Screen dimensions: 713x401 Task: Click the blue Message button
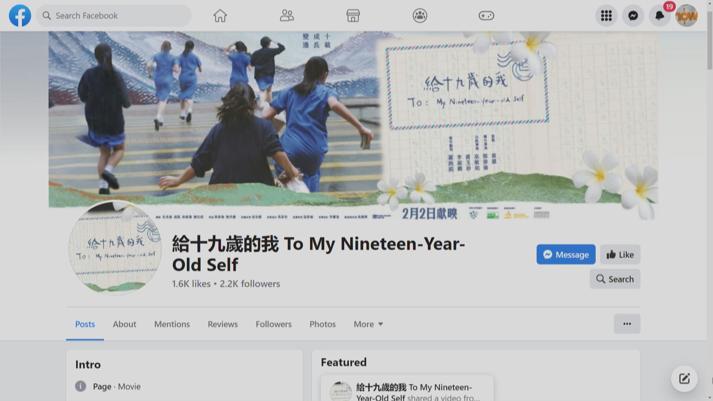click(x=566, y=255)
